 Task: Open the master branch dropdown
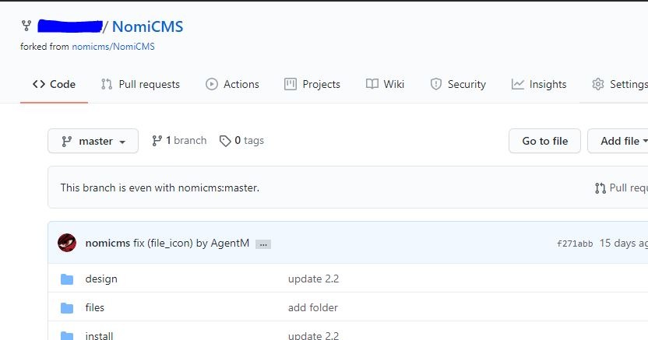click(x=93, y=141)
